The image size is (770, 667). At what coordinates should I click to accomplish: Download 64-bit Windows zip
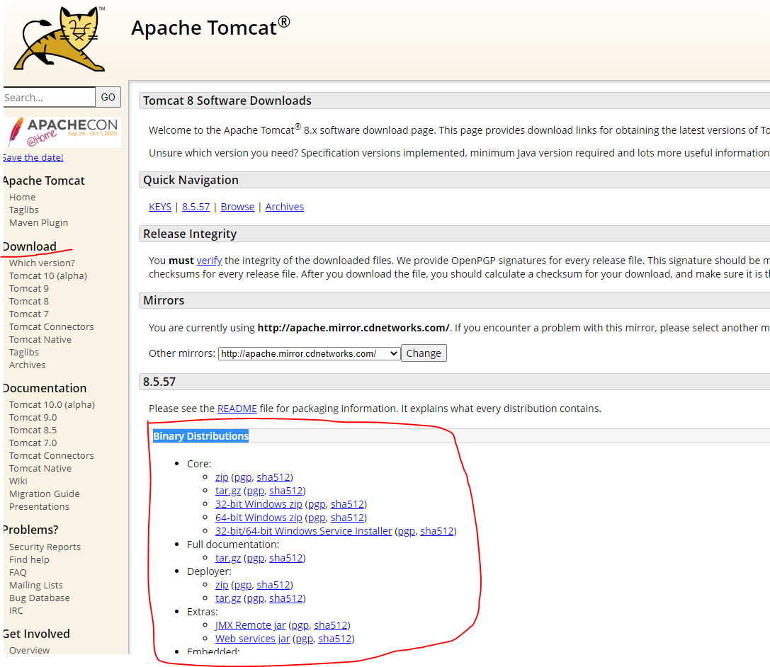[259, 518]
